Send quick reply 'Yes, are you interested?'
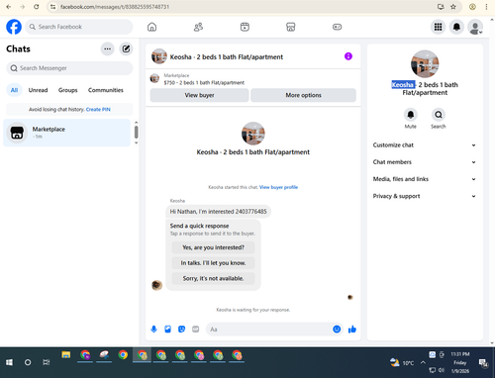The height and width of the screenshot is (378, 495). tap(213, 247)
